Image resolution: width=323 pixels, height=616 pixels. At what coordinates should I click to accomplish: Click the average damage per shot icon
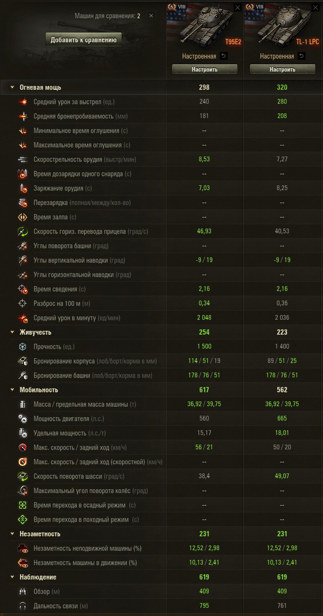(x=23, y=102)
